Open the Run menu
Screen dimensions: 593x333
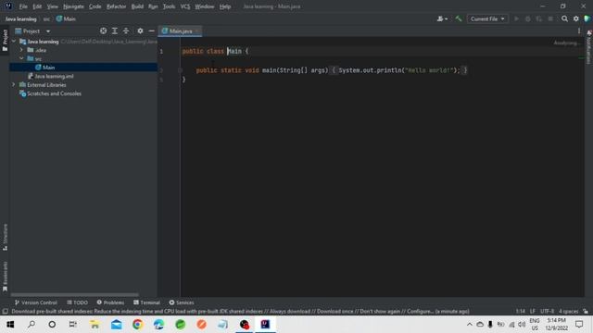(153, 6)
